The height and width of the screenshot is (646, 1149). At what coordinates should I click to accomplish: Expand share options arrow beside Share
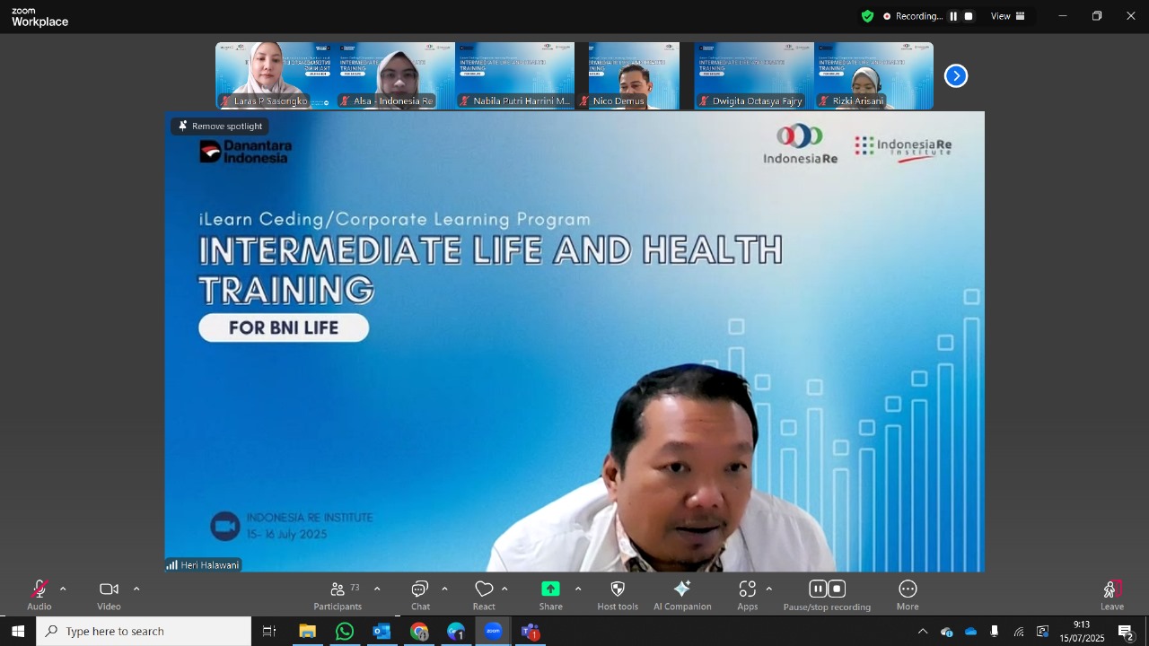578,589
